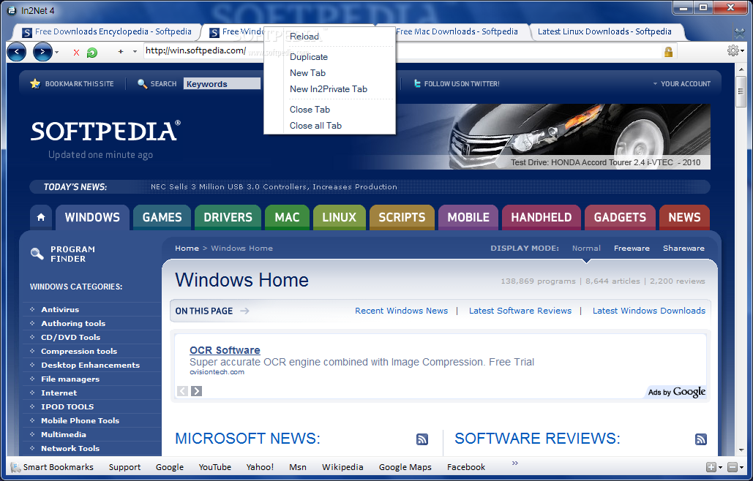Switch to Free Mac Downloads tab

coord(456,31)
